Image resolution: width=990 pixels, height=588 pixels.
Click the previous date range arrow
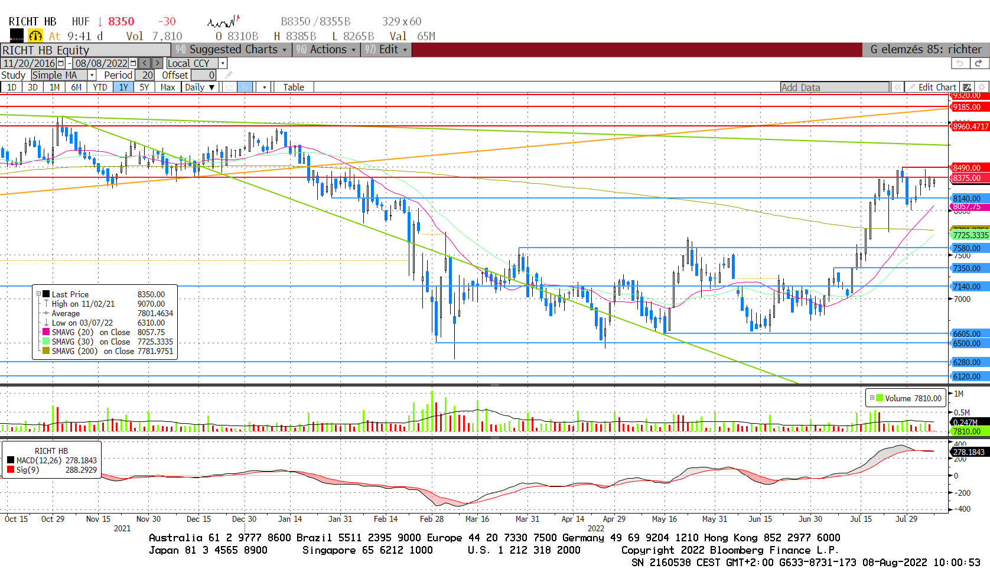(145, 63)
